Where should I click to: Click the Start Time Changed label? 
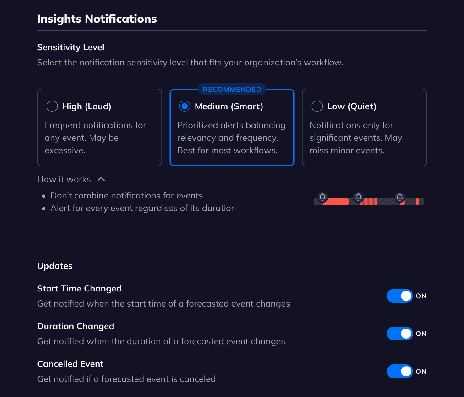(x=79, y=288)
